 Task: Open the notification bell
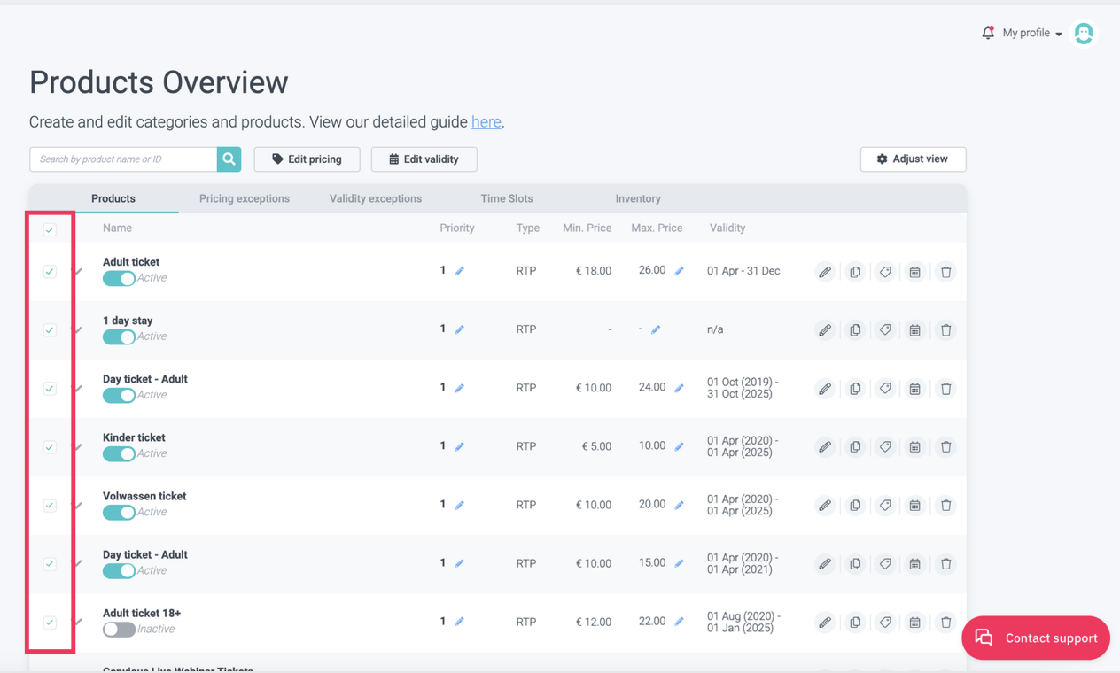point(988,33)
